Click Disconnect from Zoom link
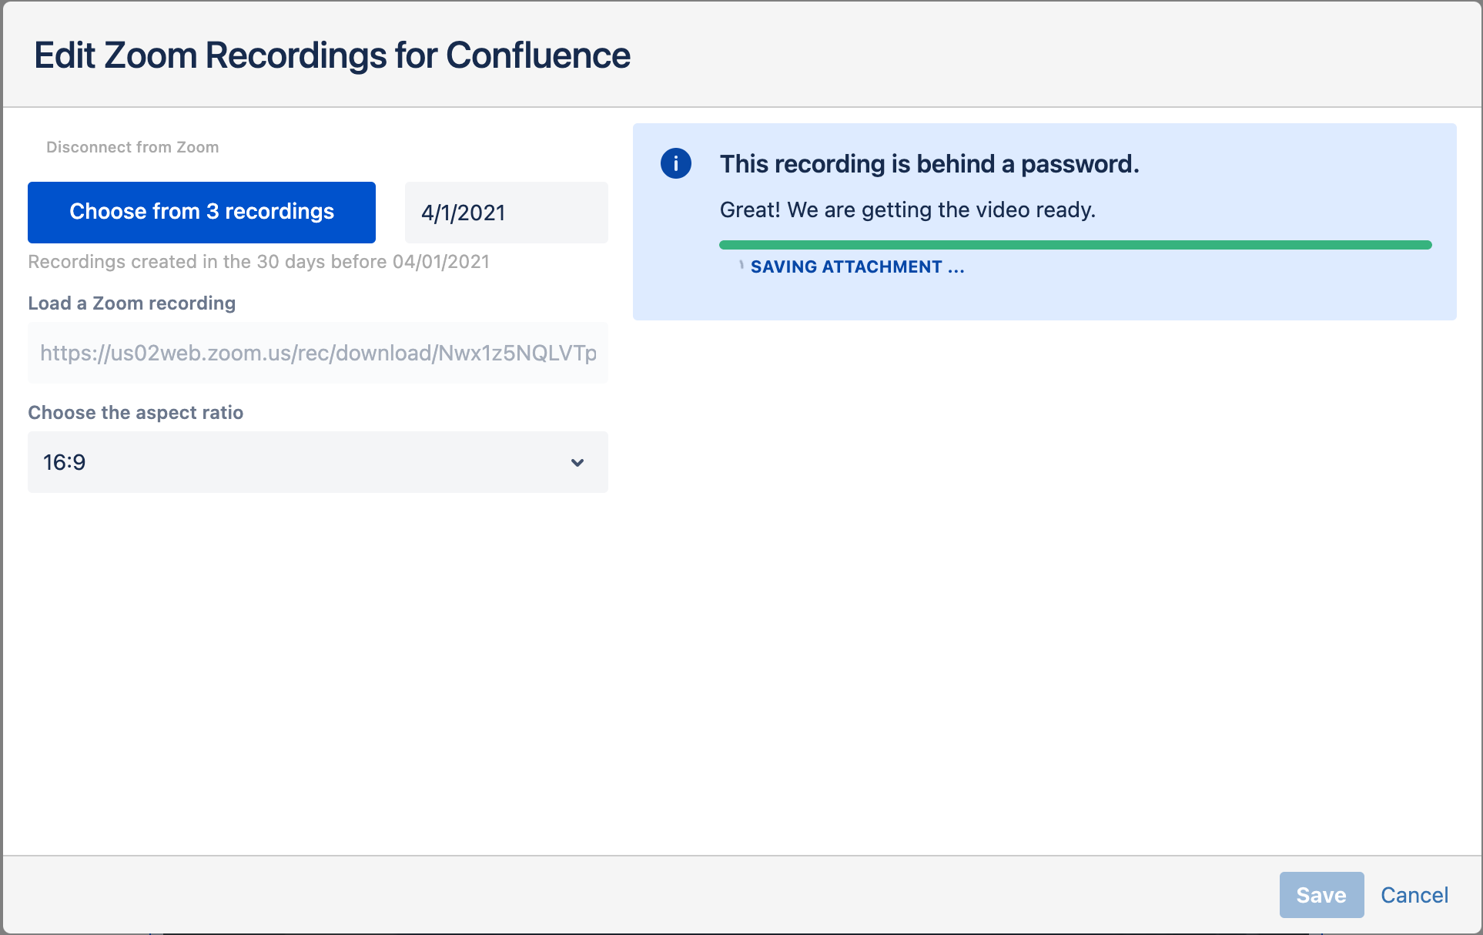 pos(132,147)
